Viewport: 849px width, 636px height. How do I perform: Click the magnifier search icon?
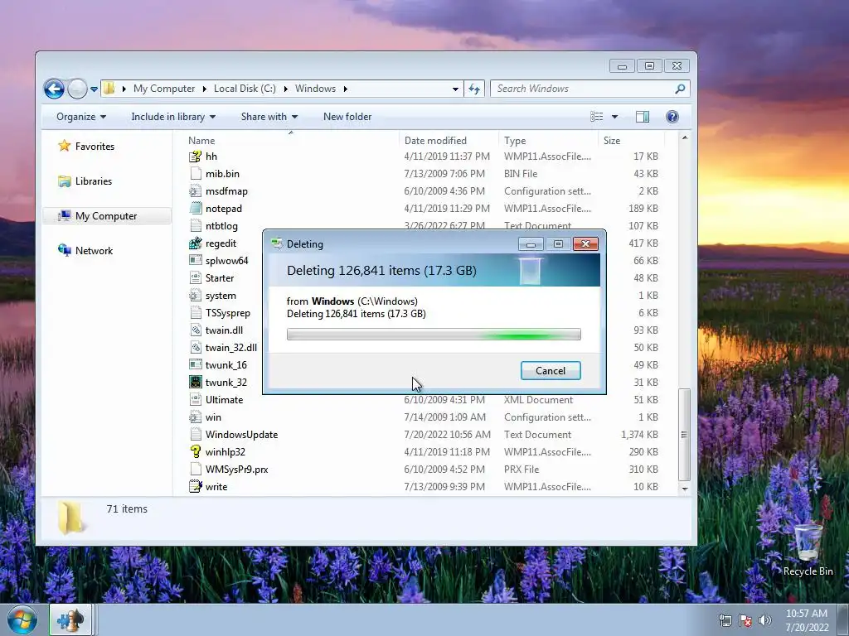680,89
